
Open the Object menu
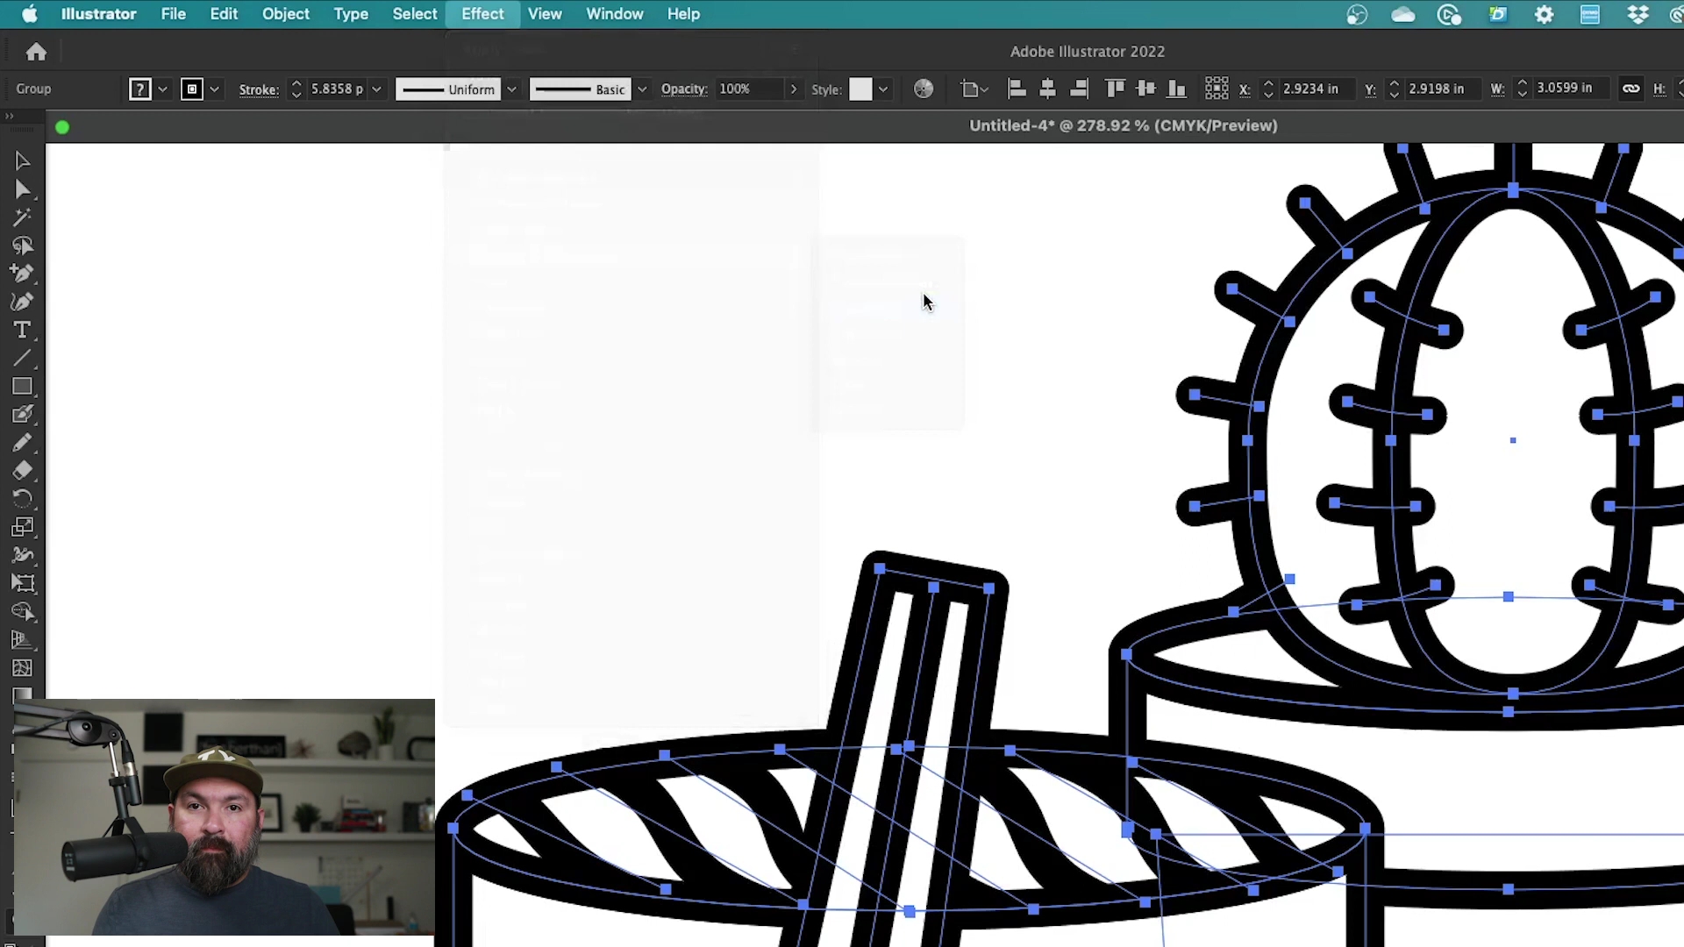284,13
